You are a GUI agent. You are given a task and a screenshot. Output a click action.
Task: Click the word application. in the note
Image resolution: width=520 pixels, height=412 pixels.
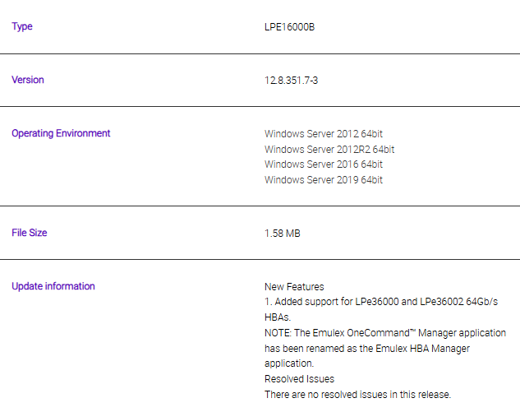click(x=289, y=363)
